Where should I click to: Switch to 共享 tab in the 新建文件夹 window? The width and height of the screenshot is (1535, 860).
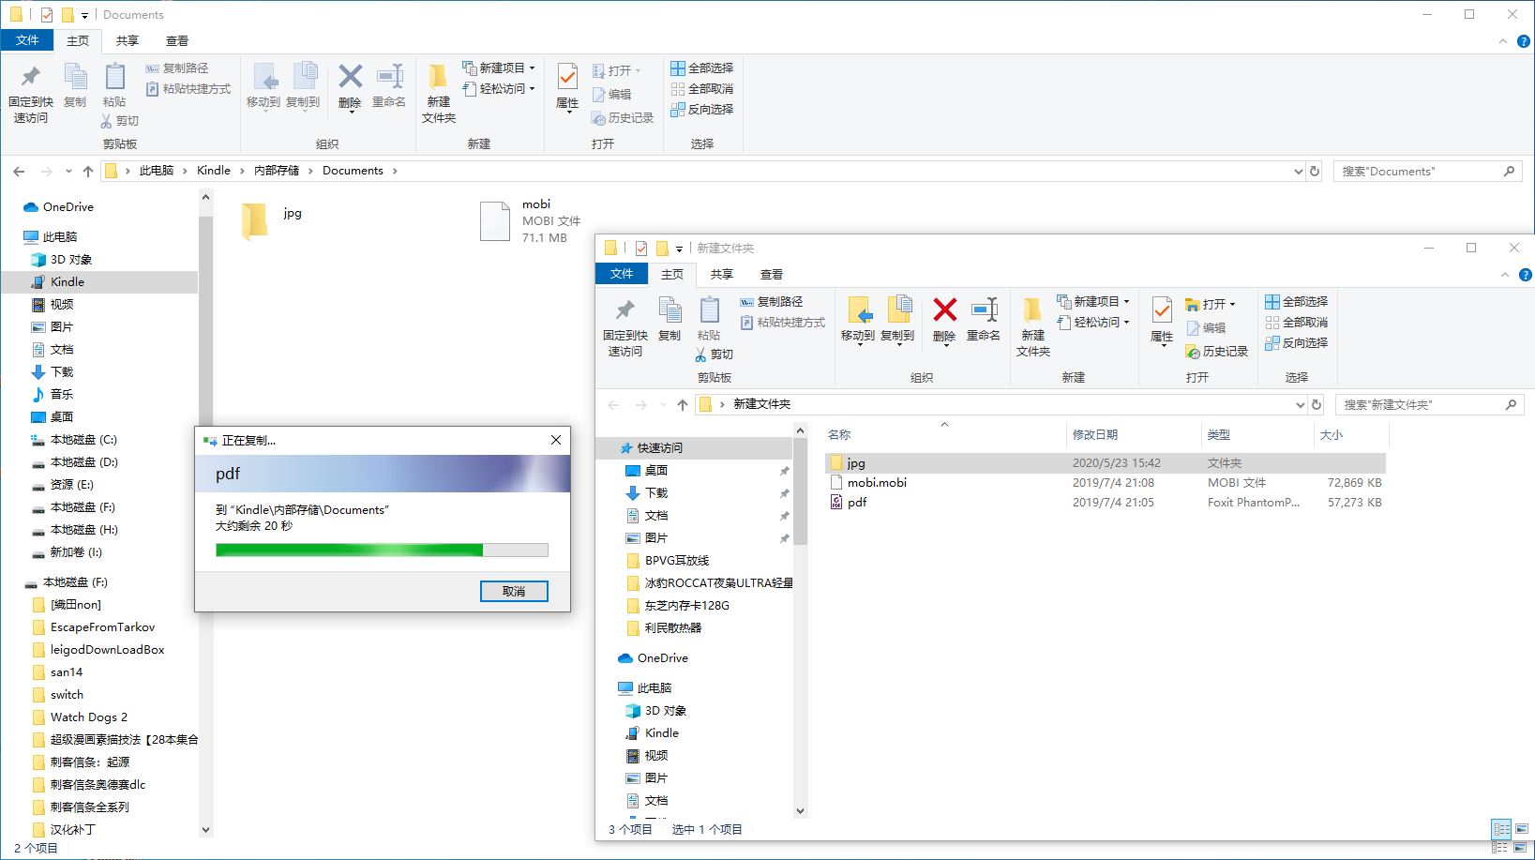coord(721,274)
